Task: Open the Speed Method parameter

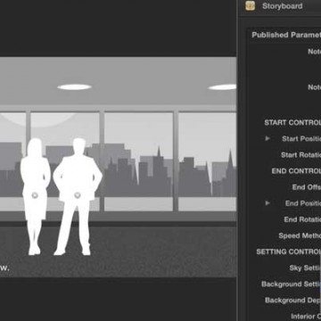Action: [300, 236]
